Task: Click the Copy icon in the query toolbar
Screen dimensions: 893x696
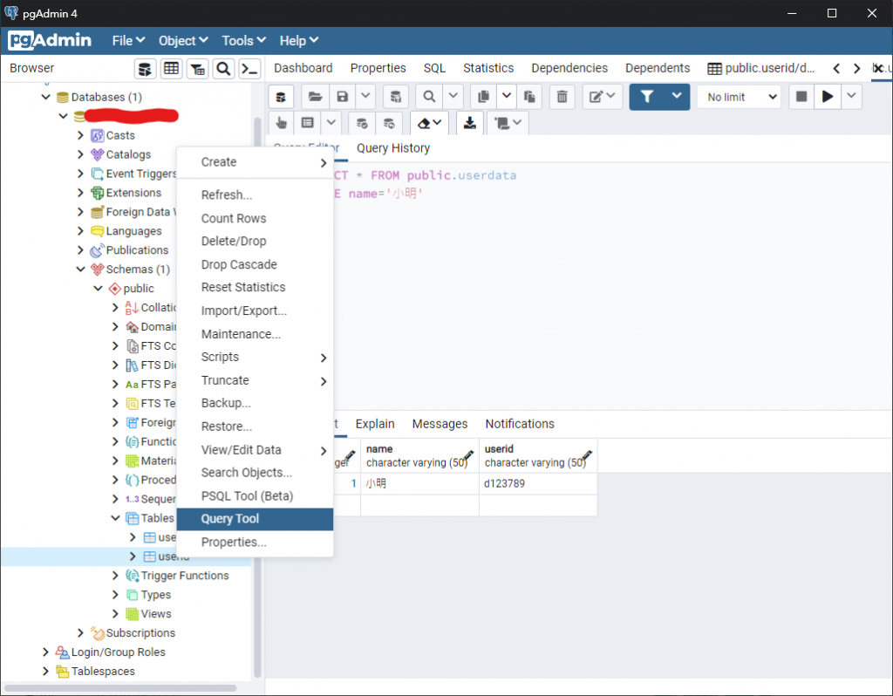Action: click(483, 97)
